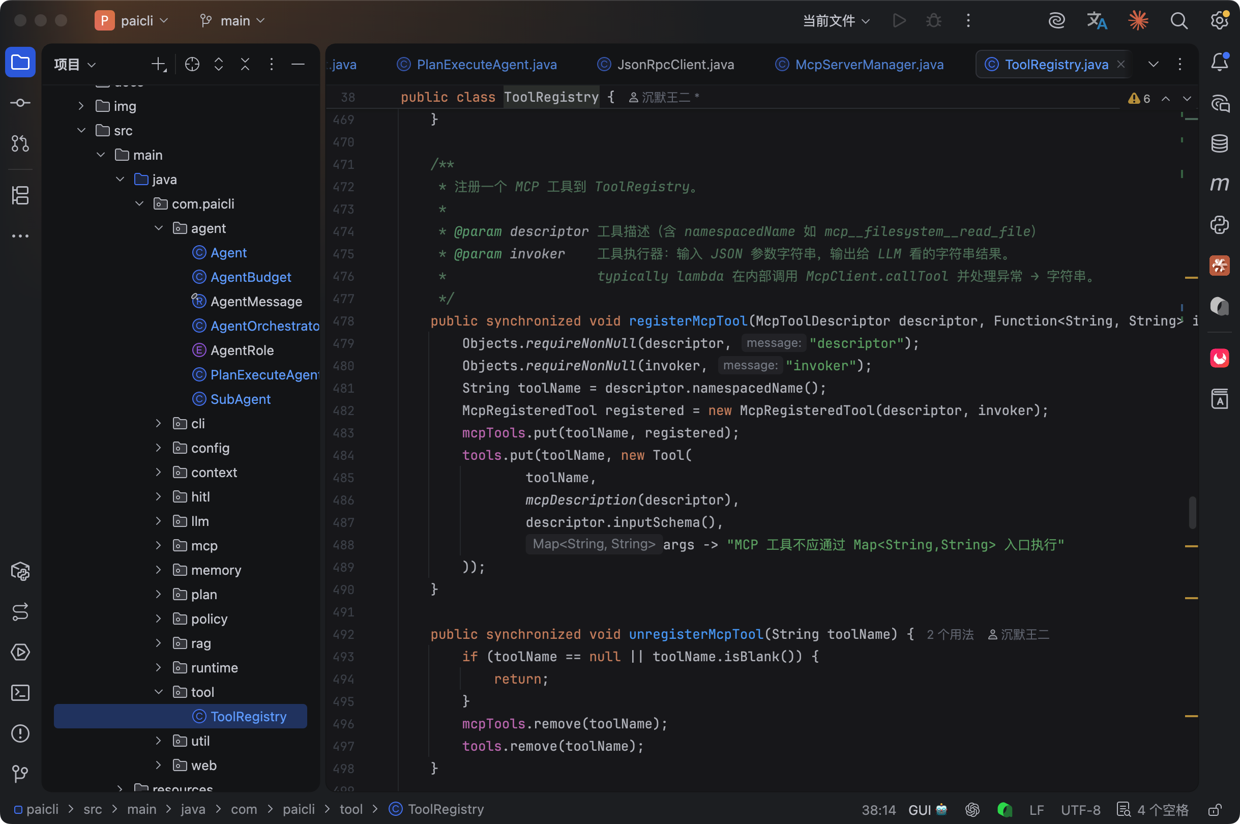Expand the config package
The image size is (1240, 824).
pyautogui.click(x=158, y=447)
